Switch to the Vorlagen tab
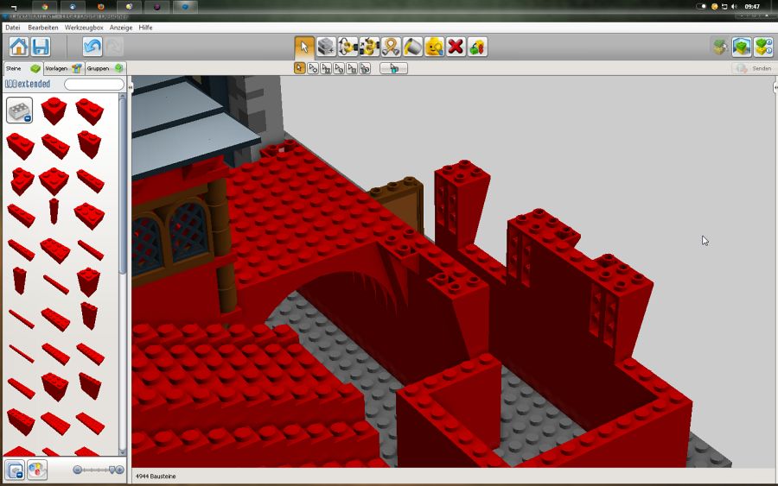 62,68
